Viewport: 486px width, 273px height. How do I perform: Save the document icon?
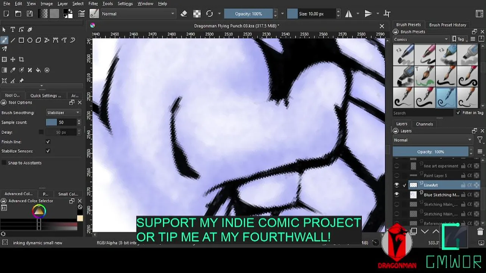(30, 14)
